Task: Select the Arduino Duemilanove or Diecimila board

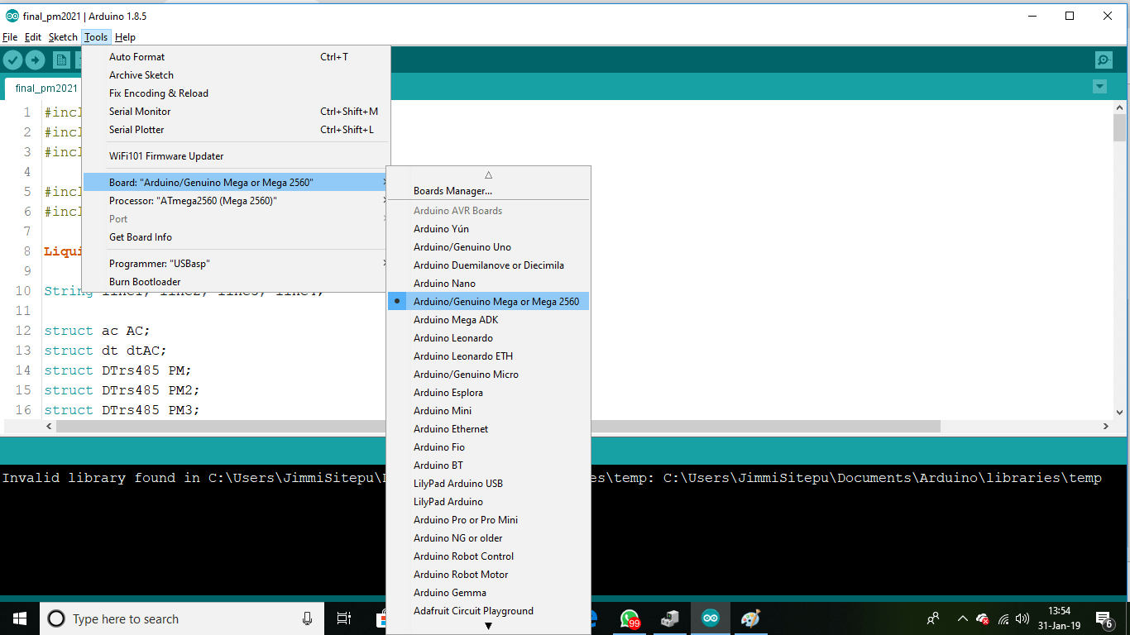Action: 488,265
